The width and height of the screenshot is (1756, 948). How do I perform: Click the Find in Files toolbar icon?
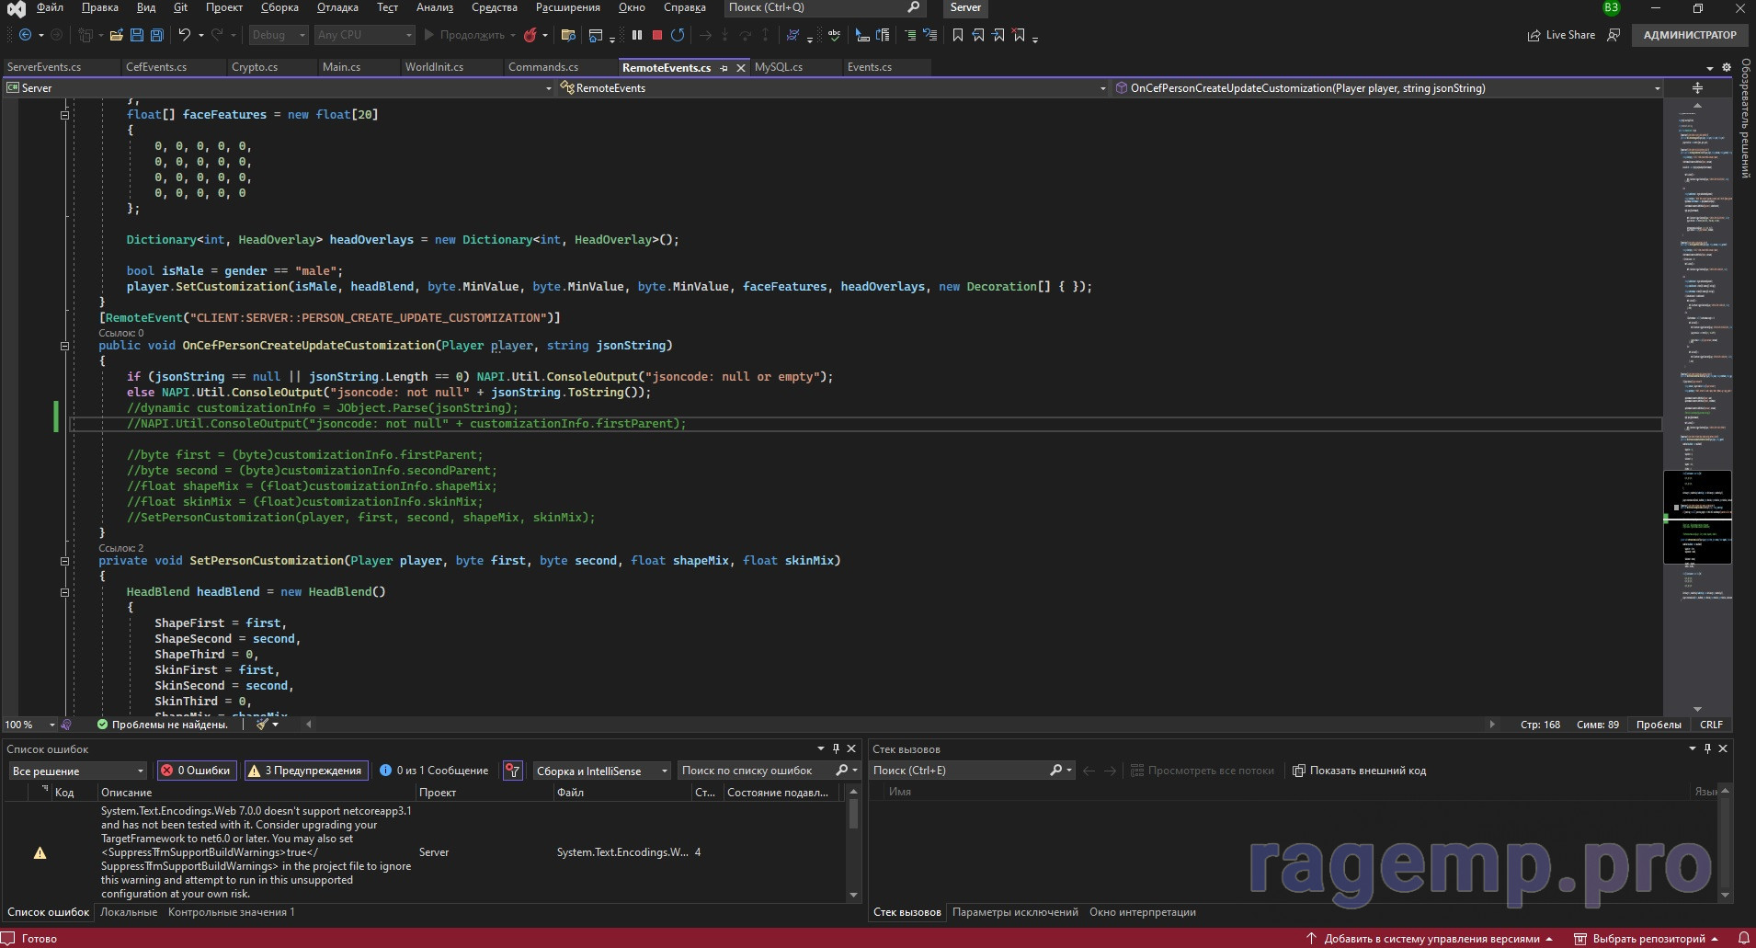[568, 35]
